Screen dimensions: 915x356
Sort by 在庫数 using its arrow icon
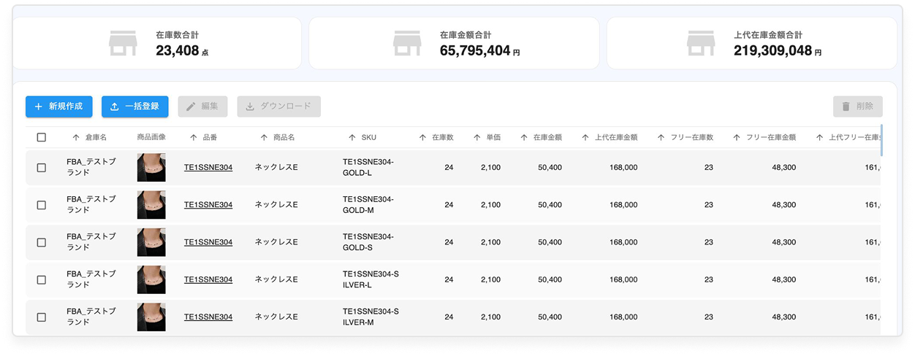422,137
